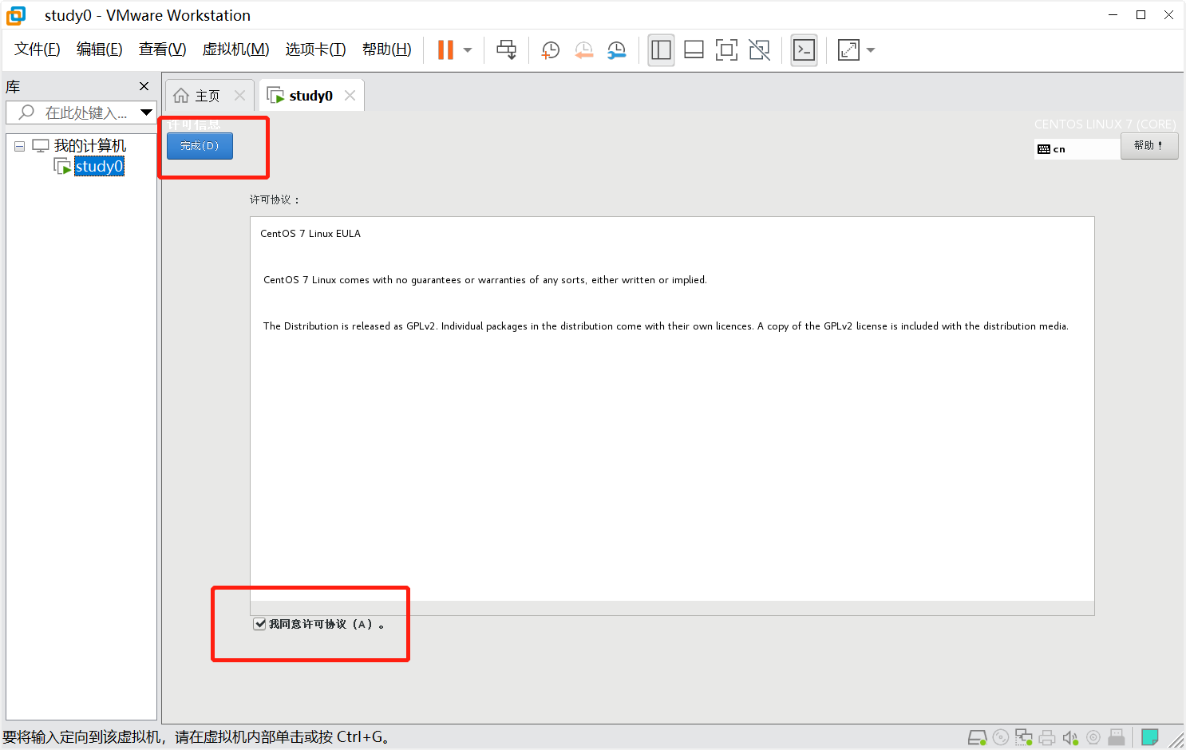This screenshot has height=750, width=1186.
Task: Collapse the 我的计算机 tree node
Action: click(x=19, y=147)
